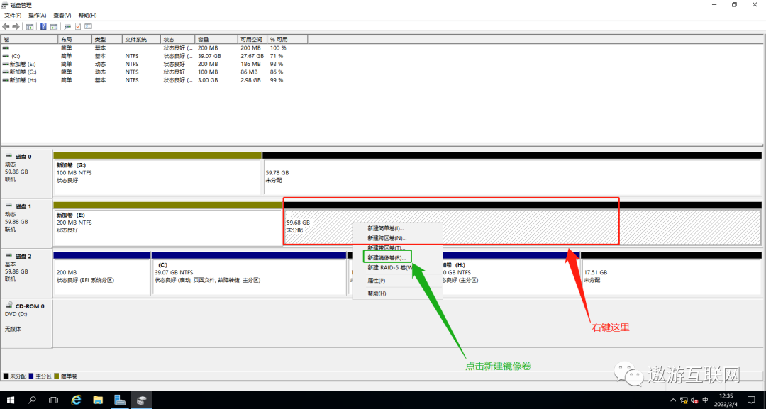Select the unnamed 200 MB volume row icon
The image size is (766, 409).
pyautogui.click(x=6, y=48)
